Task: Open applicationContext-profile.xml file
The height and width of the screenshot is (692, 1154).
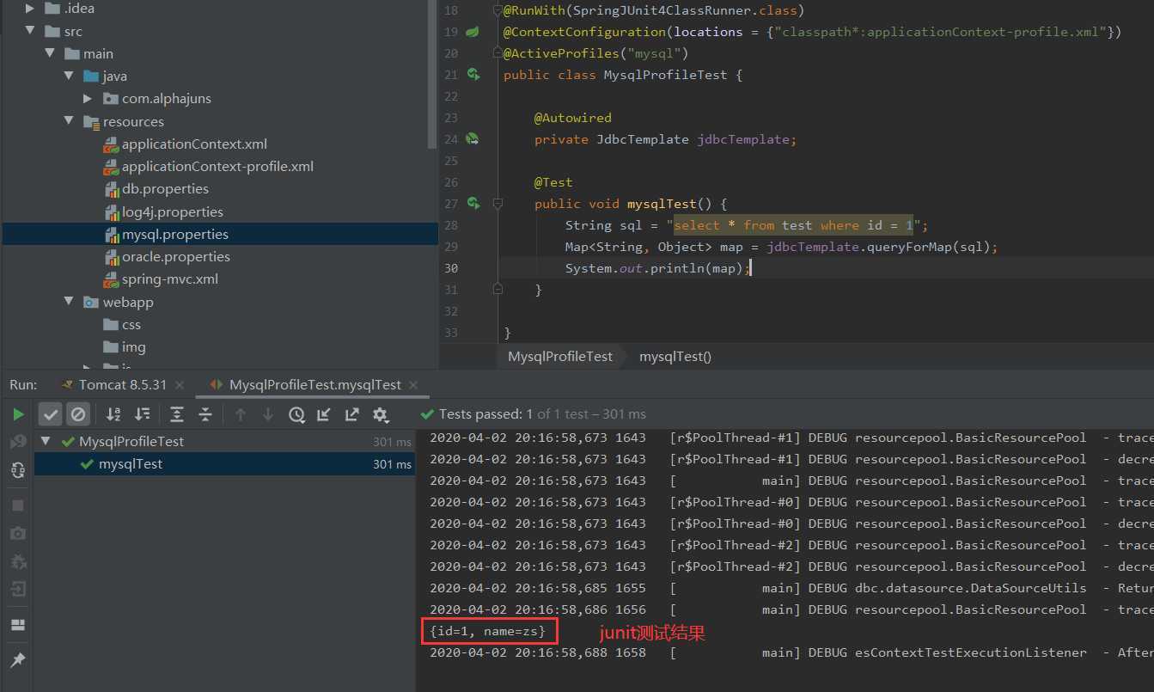Action: click(x=217, y=167)
